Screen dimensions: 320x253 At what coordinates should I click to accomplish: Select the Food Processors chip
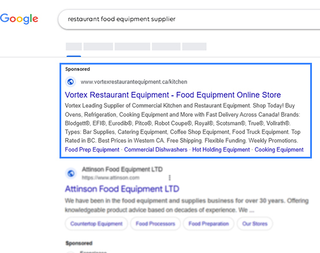(x=155, y=224)
